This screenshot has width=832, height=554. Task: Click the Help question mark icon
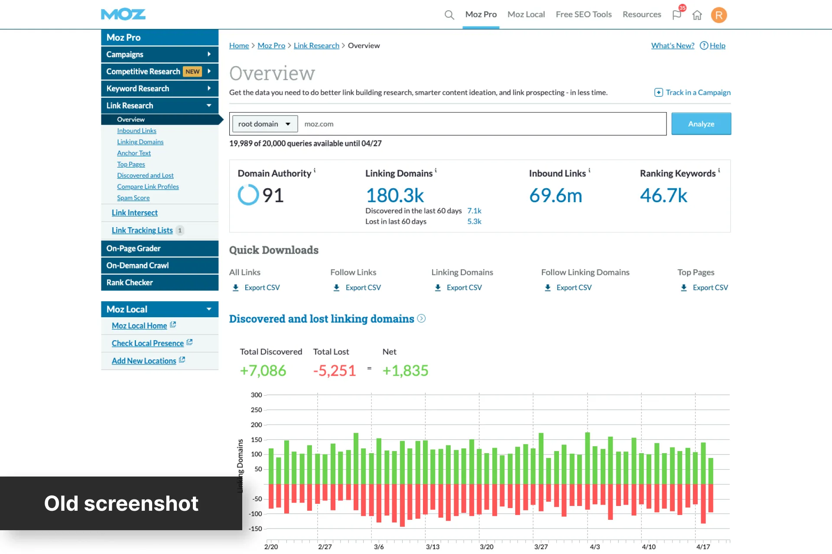click(704, 45)
